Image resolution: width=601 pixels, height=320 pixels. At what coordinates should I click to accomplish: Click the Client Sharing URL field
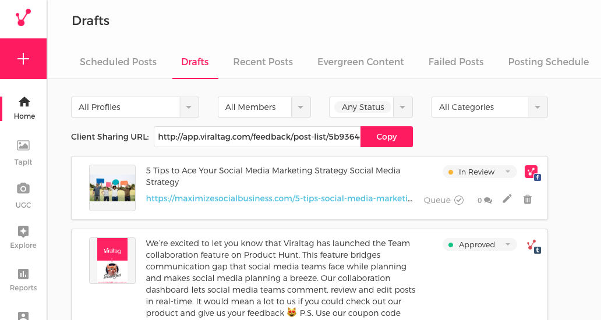coord(257,137)
